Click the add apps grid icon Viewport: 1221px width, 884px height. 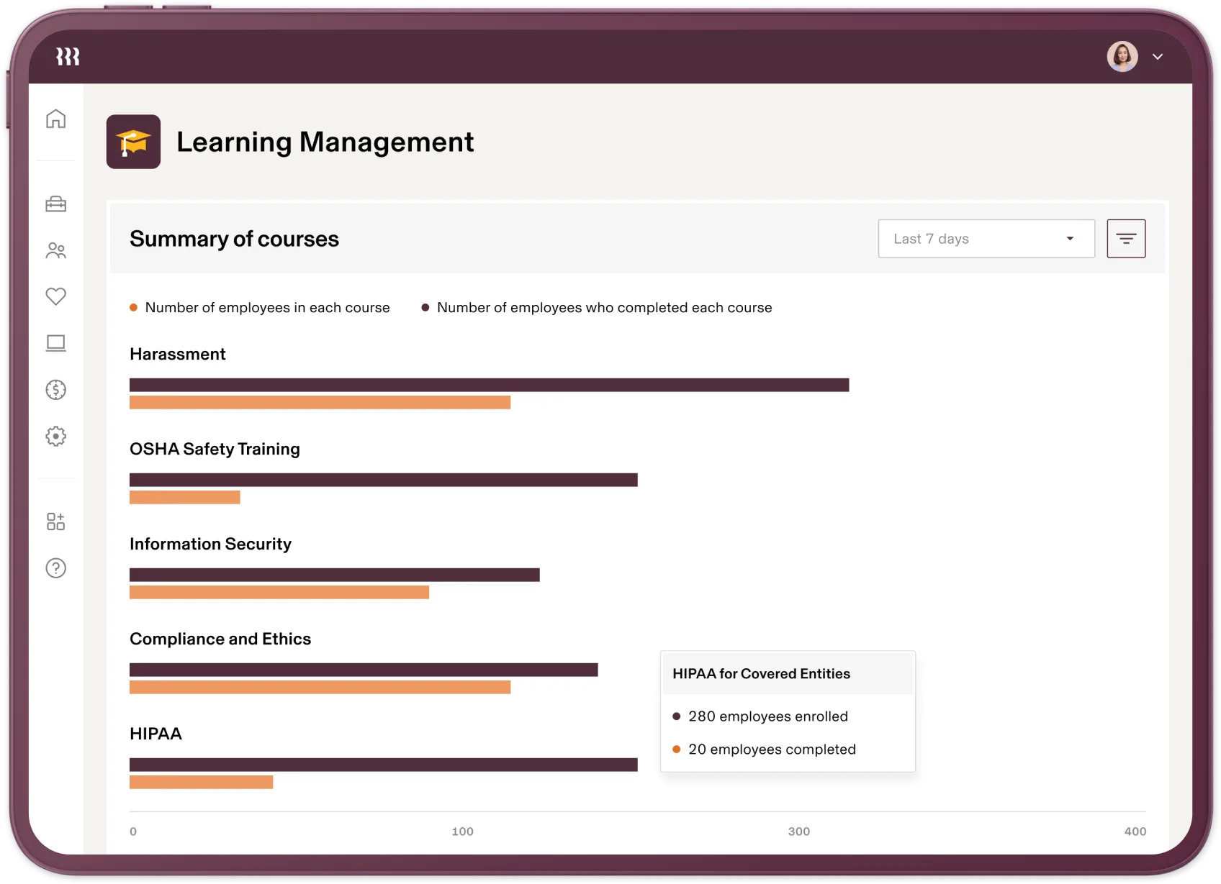[x=55, y=521]
